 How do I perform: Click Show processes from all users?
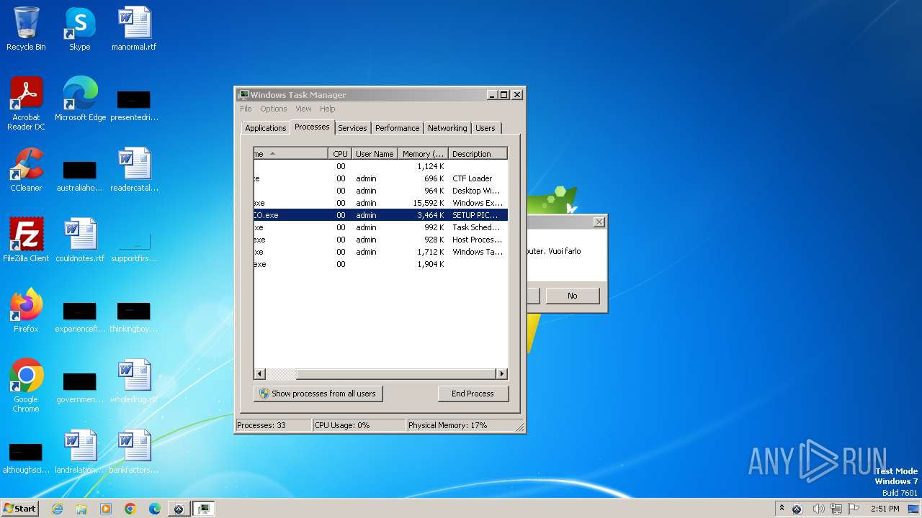(318, 394)
